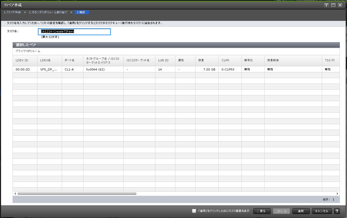Viewport: 347px width, 218px height.
Task: Sort by the LDEV ID column header
Action: (22, 60)
